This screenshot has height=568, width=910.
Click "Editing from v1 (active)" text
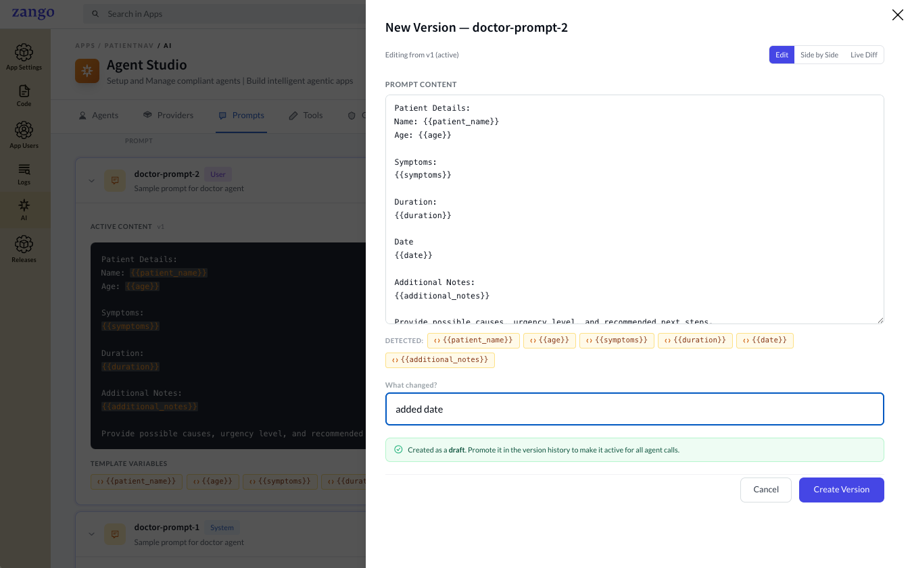click(422, 55)
